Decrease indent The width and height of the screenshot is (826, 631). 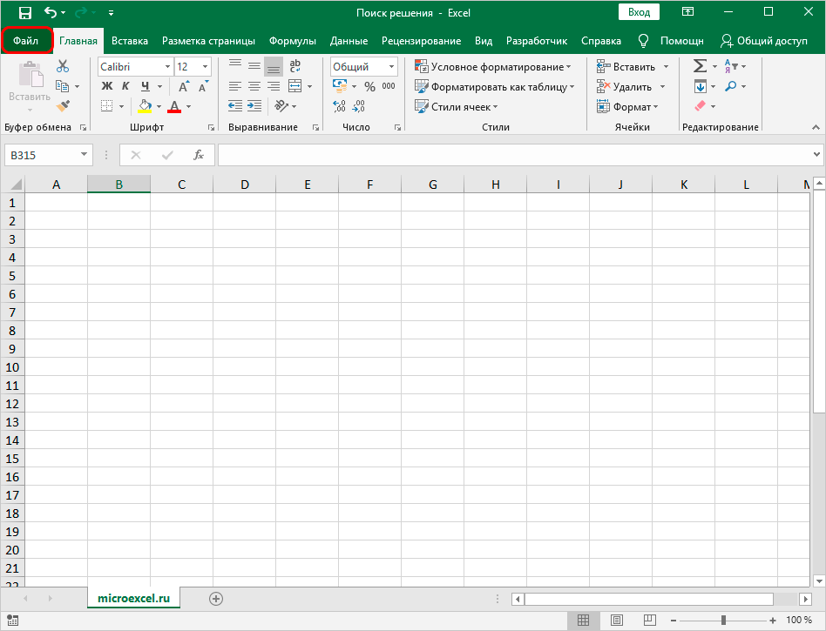pos(235,106)
